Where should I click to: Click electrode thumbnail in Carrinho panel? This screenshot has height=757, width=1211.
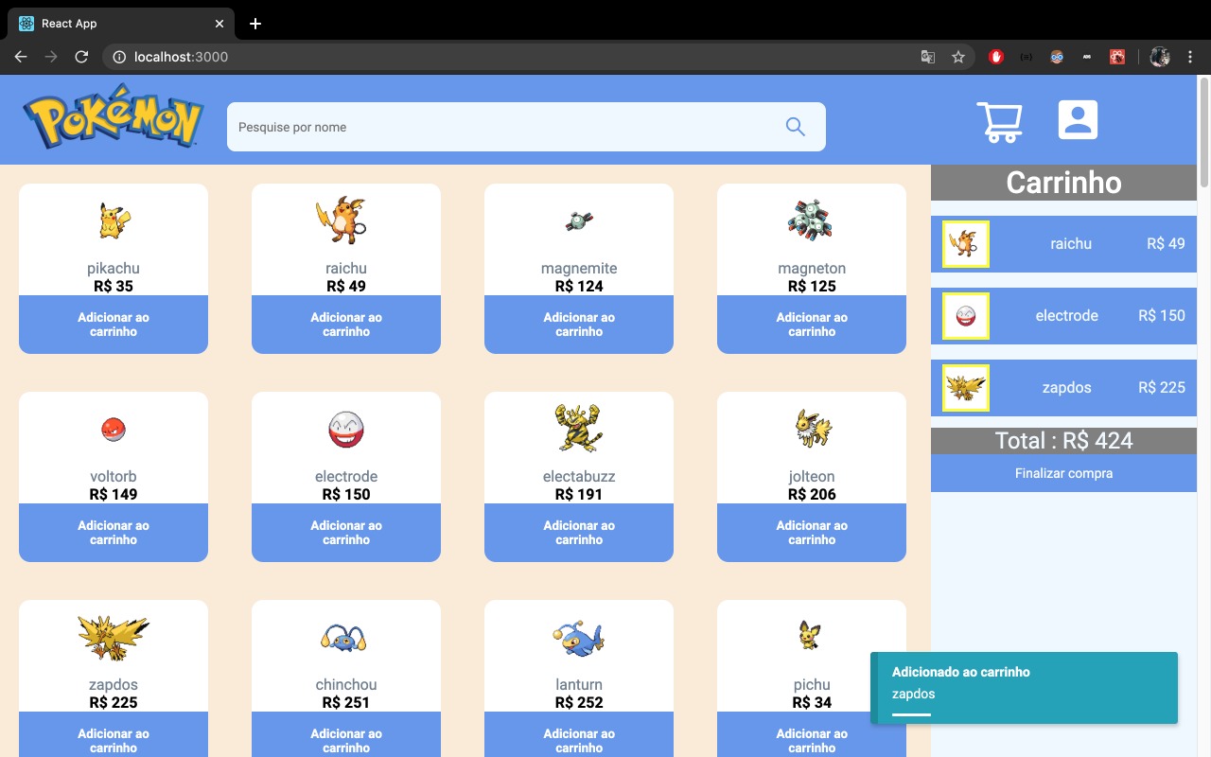point(966,316)
